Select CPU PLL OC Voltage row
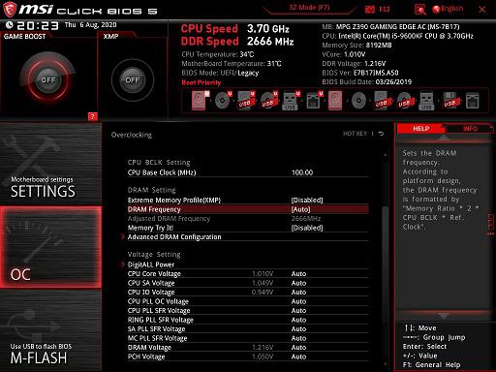The width and height of the screenshot is (496, 372). tap(248, 301)
